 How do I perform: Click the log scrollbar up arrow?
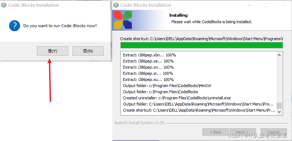[279, 55]
